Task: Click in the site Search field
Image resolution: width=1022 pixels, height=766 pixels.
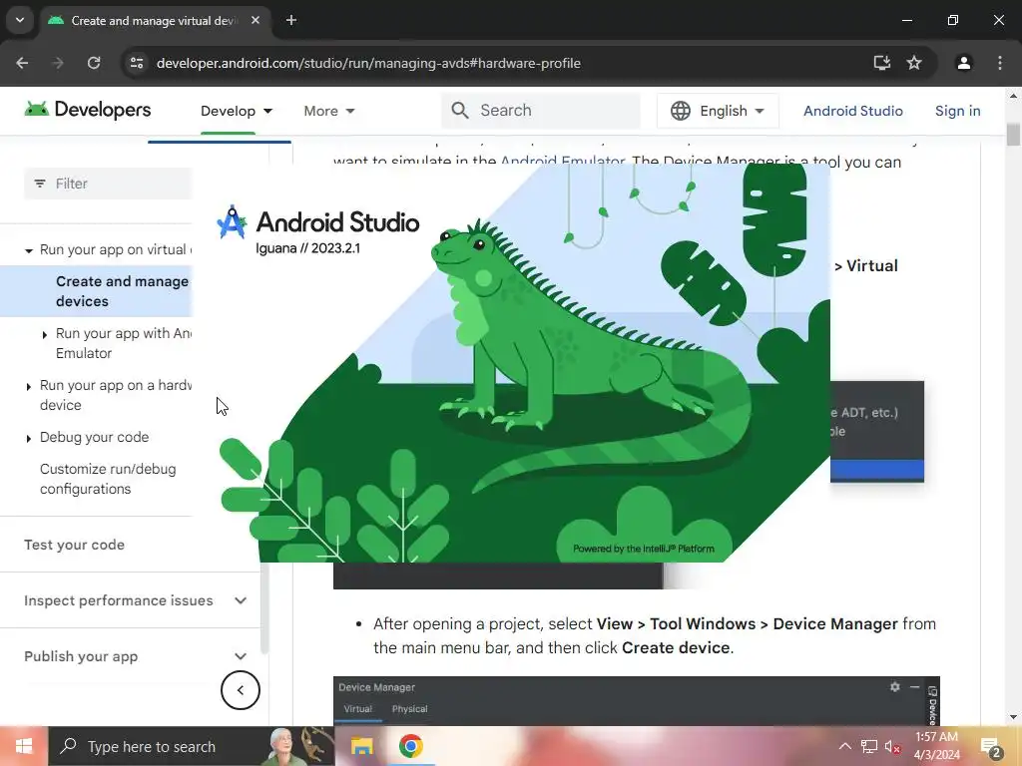Action: (x=541, y=110)
